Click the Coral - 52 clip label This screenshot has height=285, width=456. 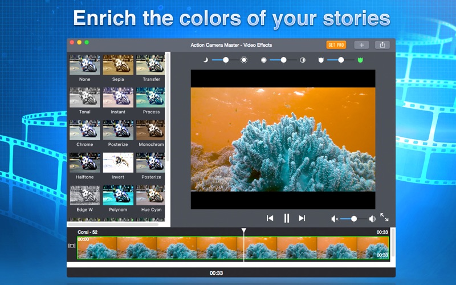[x=88, y=232]
